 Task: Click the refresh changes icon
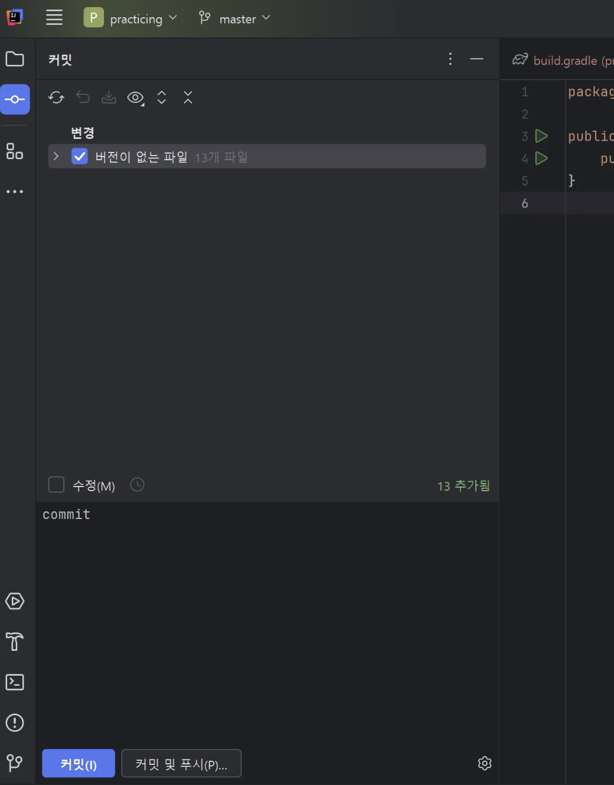click(x=57, y=98)
